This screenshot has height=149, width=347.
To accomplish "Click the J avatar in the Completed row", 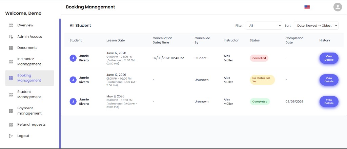I will coord(73,101).
